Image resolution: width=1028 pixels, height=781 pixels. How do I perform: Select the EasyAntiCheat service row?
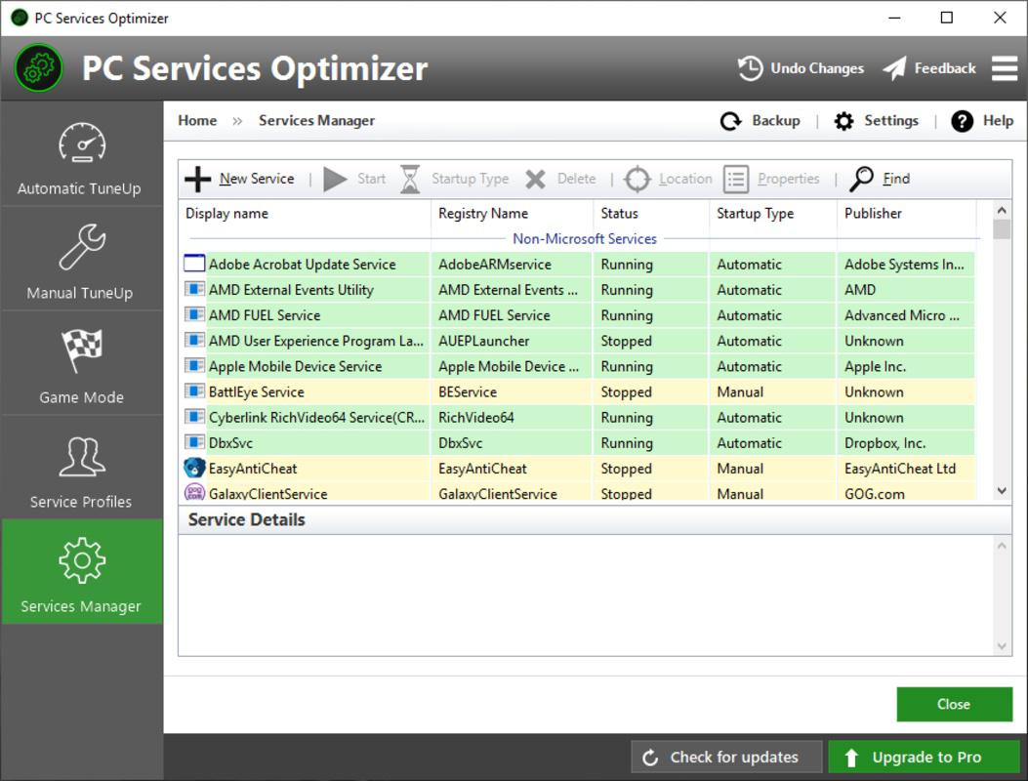point(578,469)
